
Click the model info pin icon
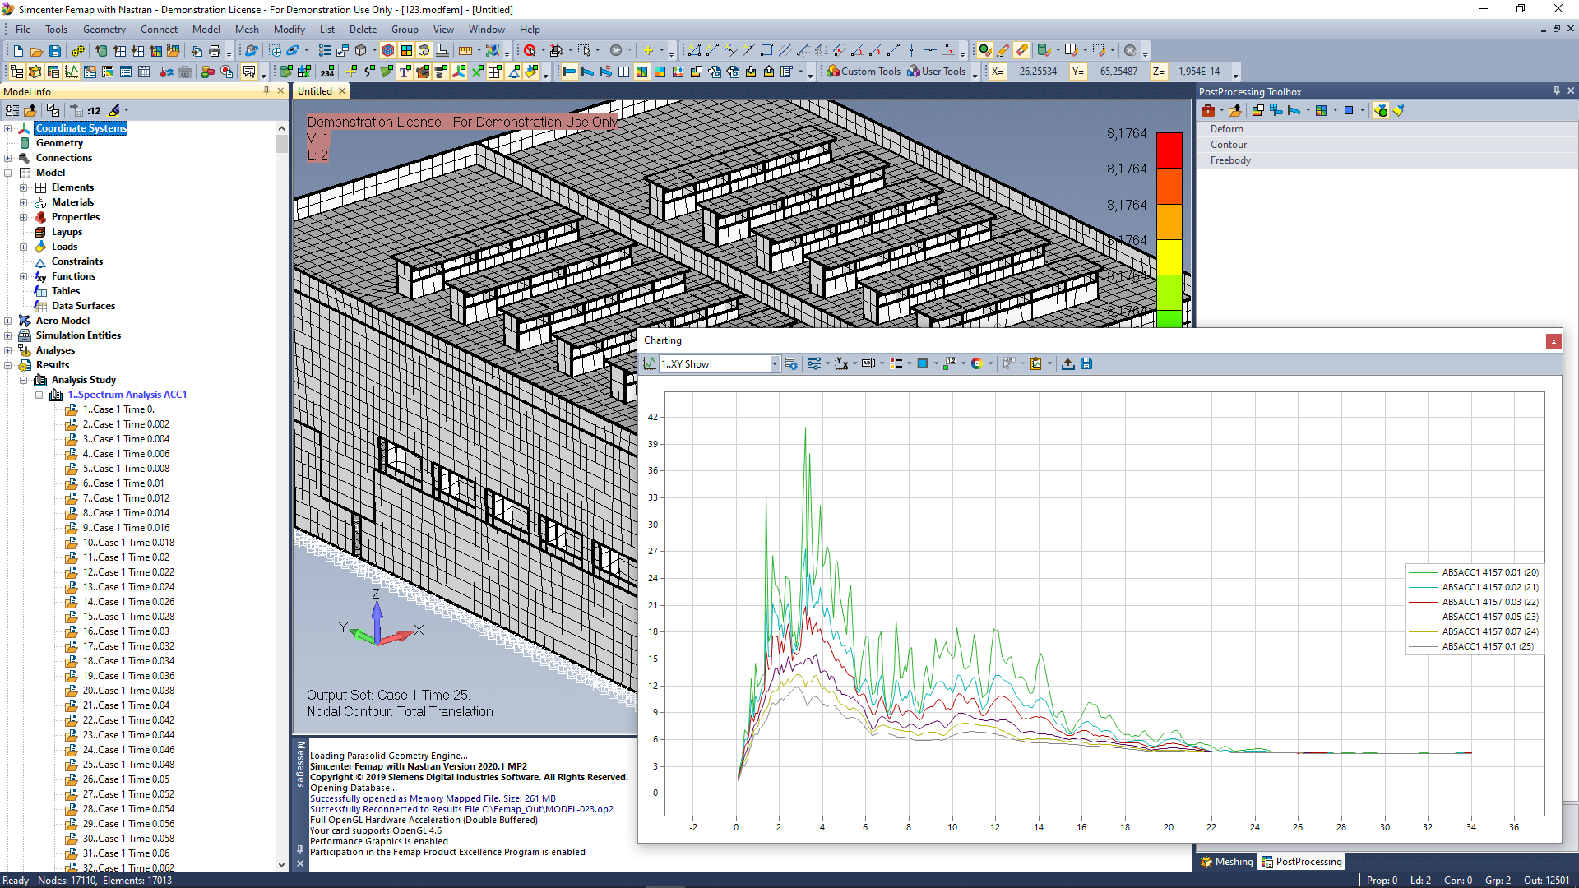(266, 91)
